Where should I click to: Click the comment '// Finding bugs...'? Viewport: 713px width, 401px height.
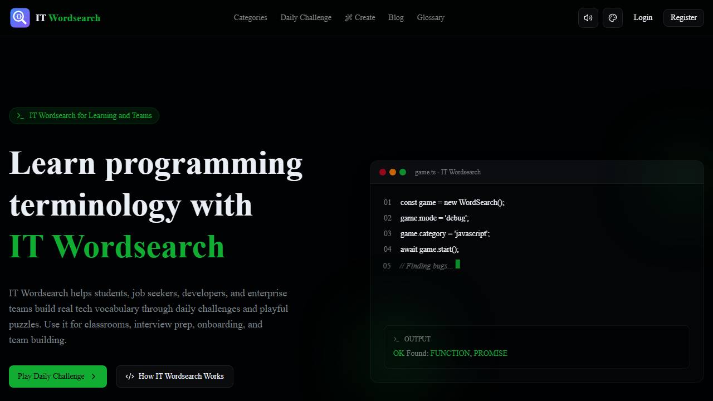(426, 266)
